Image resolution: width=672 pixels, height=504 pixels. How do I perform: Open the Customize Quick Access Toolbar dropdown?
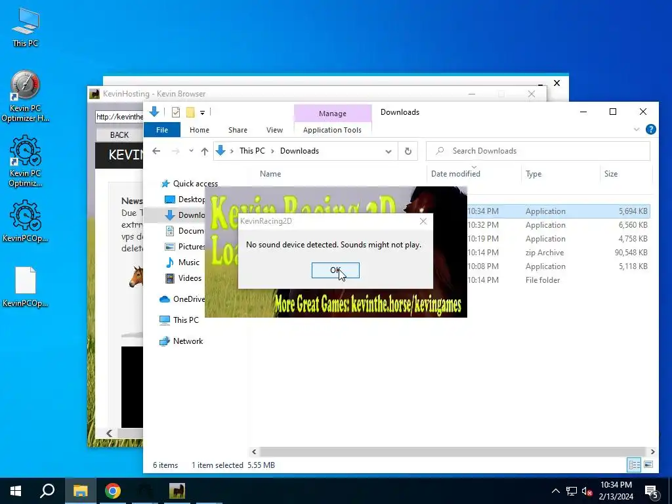(202, 113)
